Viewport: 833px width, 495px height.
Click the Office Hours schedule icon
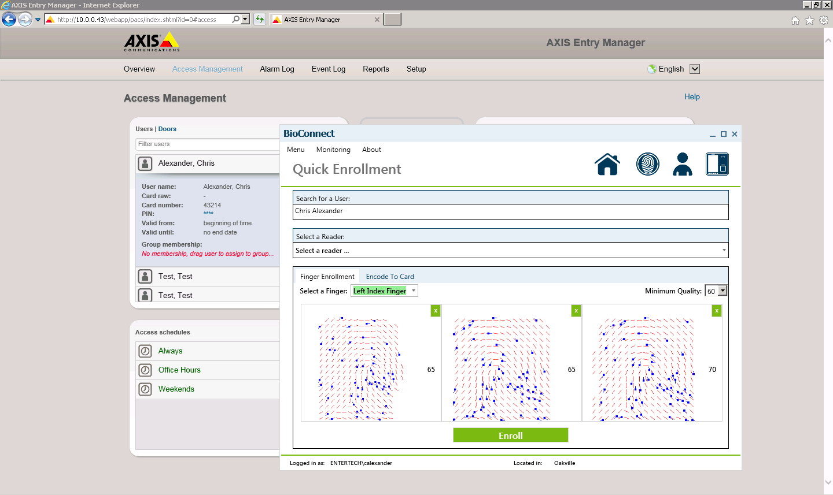[145, 370]
